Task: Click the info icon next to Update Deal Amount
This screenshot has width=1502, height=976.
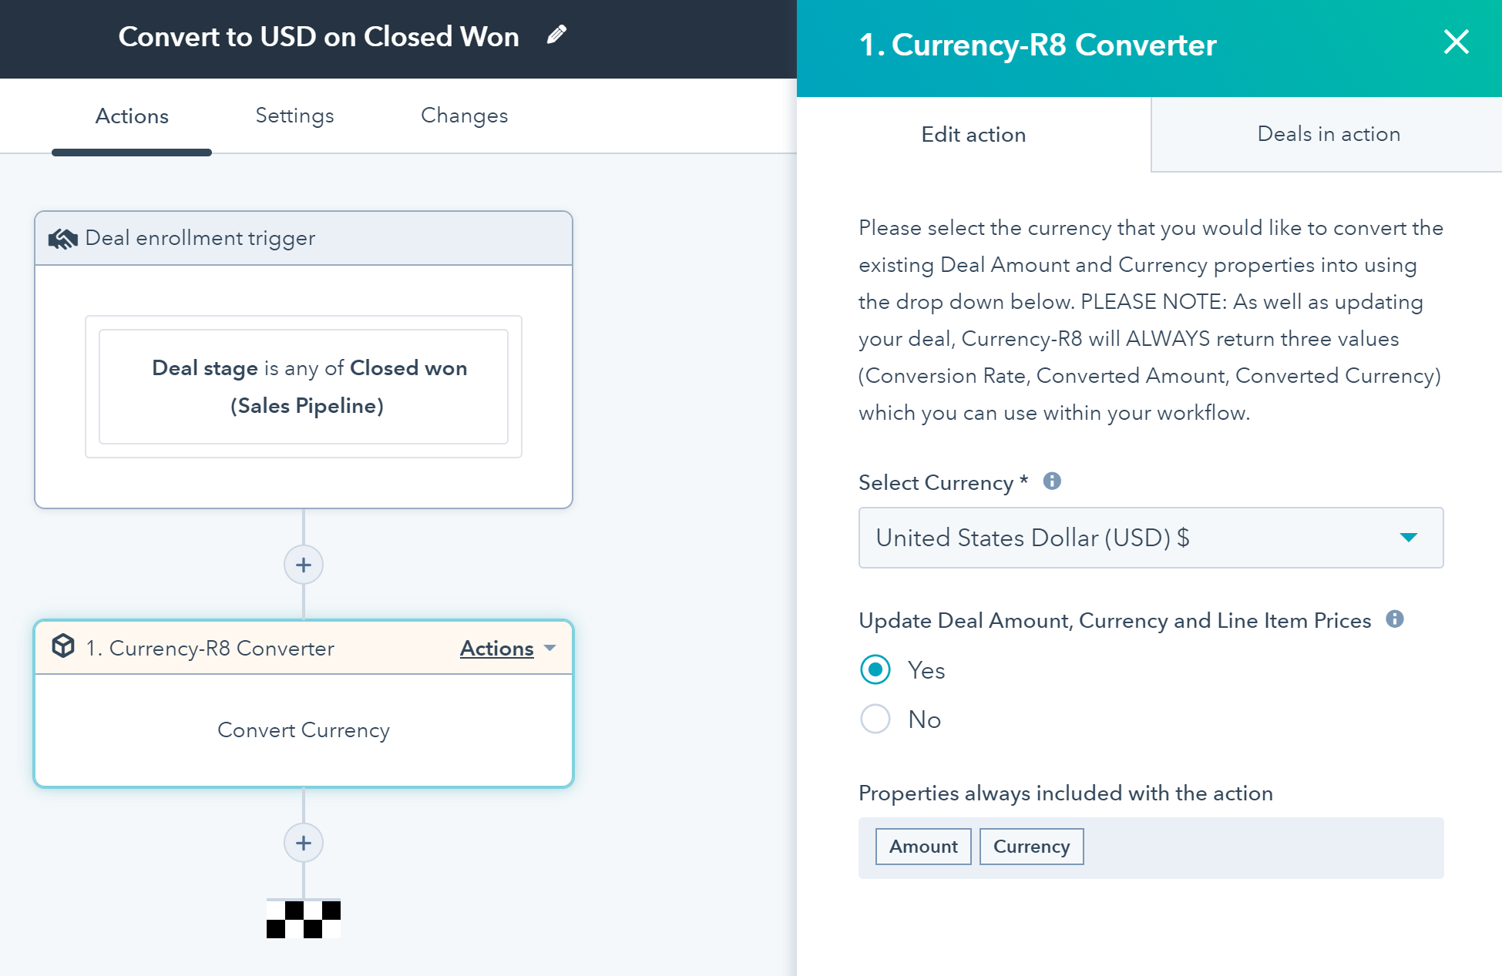Action: click(x=1394, y=619)
